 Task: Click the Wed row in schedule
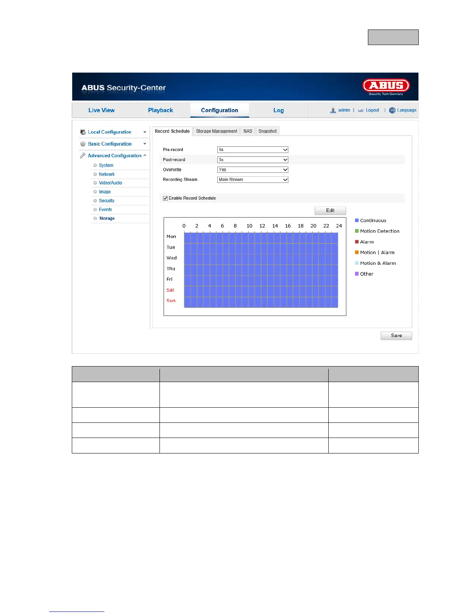pyautogui.click(x=261, y=259)
